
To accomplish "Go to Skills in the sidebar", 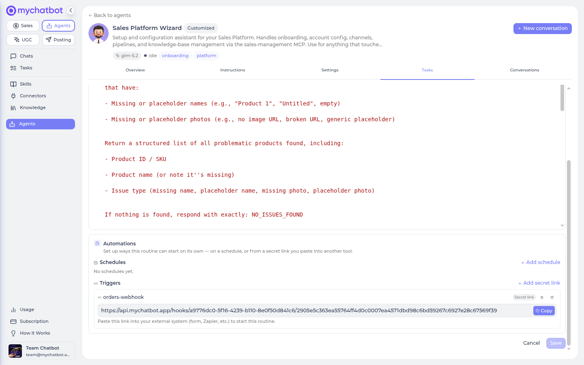I will 41,84.
